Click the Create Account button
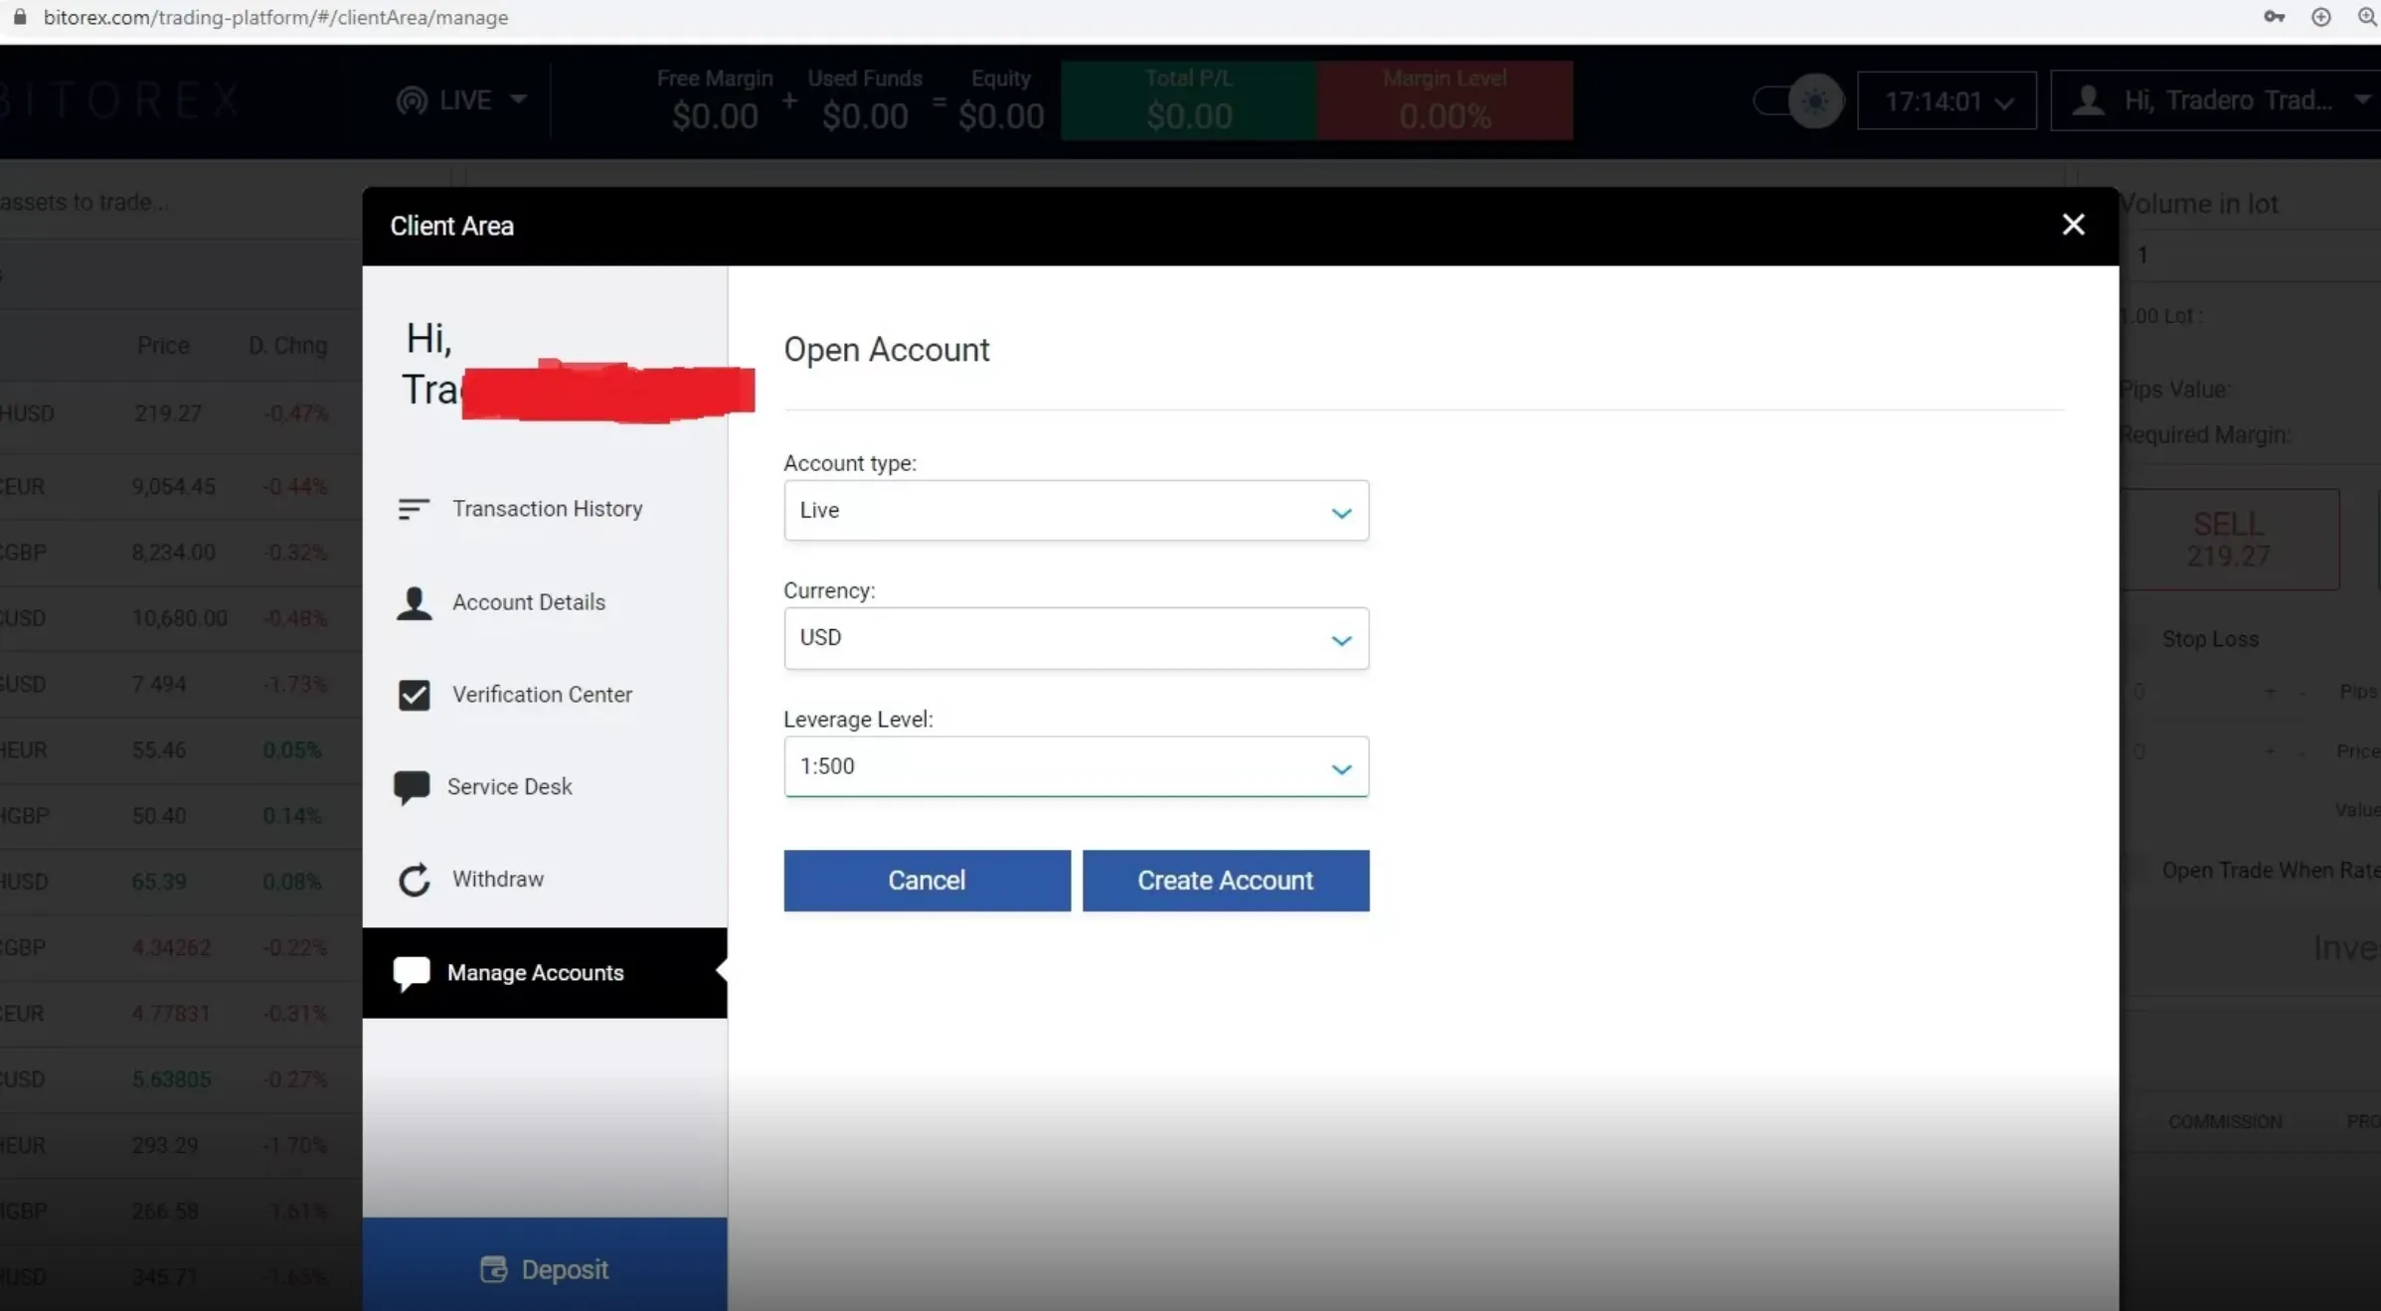Viewport: 2381px width, 1311px height. coord(1226,881)
